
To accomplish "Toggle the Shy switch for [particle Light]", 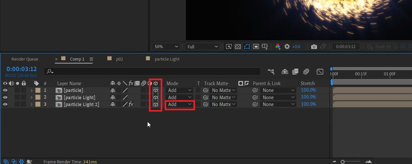I will coord(113,97).
